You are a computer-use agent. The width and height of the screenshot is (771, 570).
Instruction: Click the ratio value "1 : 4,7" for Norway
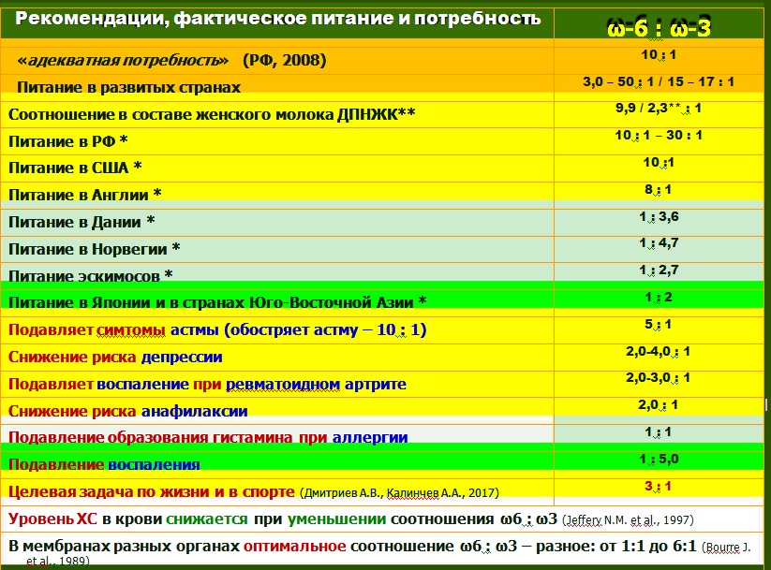click(658, 244)
